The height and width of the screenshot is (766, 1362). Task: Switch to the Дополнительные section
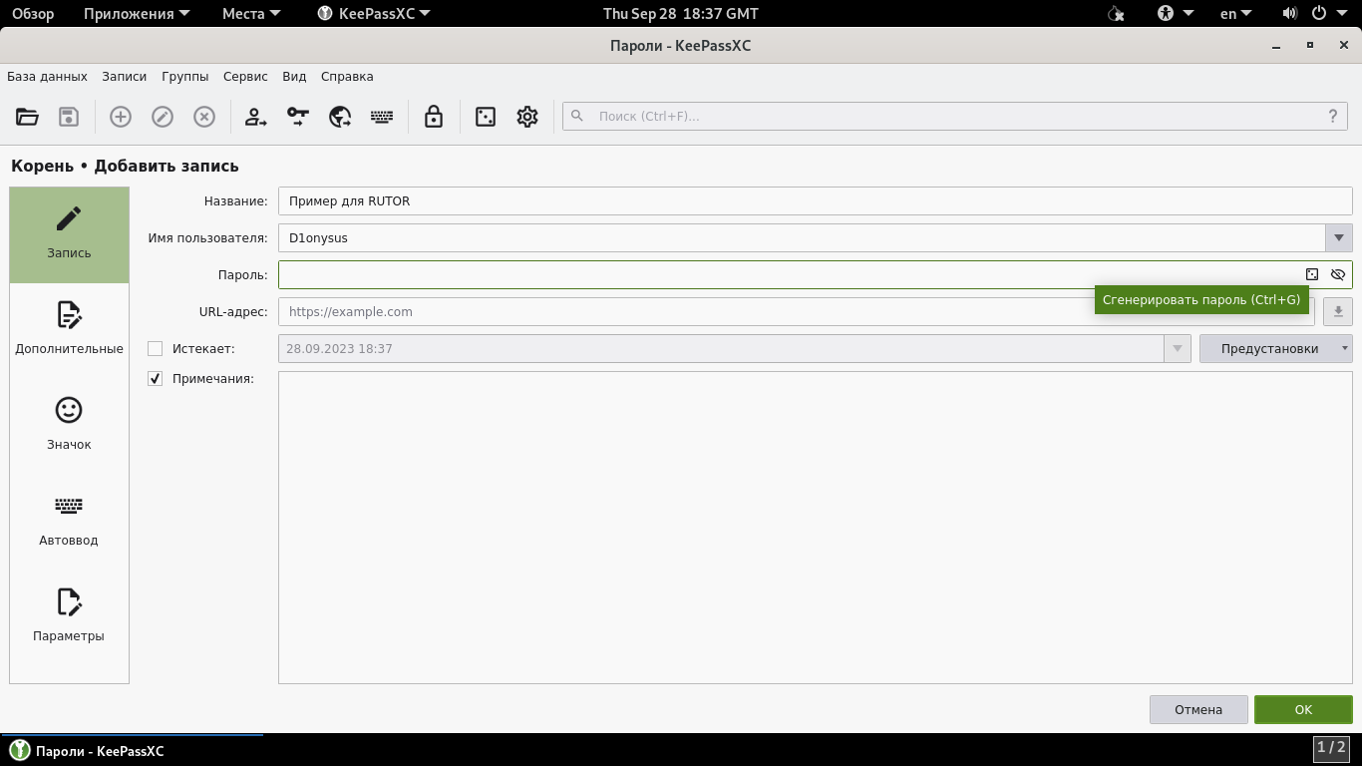click(x=69, y=330)
